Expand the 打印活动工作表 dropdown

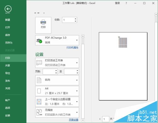click(x=57, y=63)
